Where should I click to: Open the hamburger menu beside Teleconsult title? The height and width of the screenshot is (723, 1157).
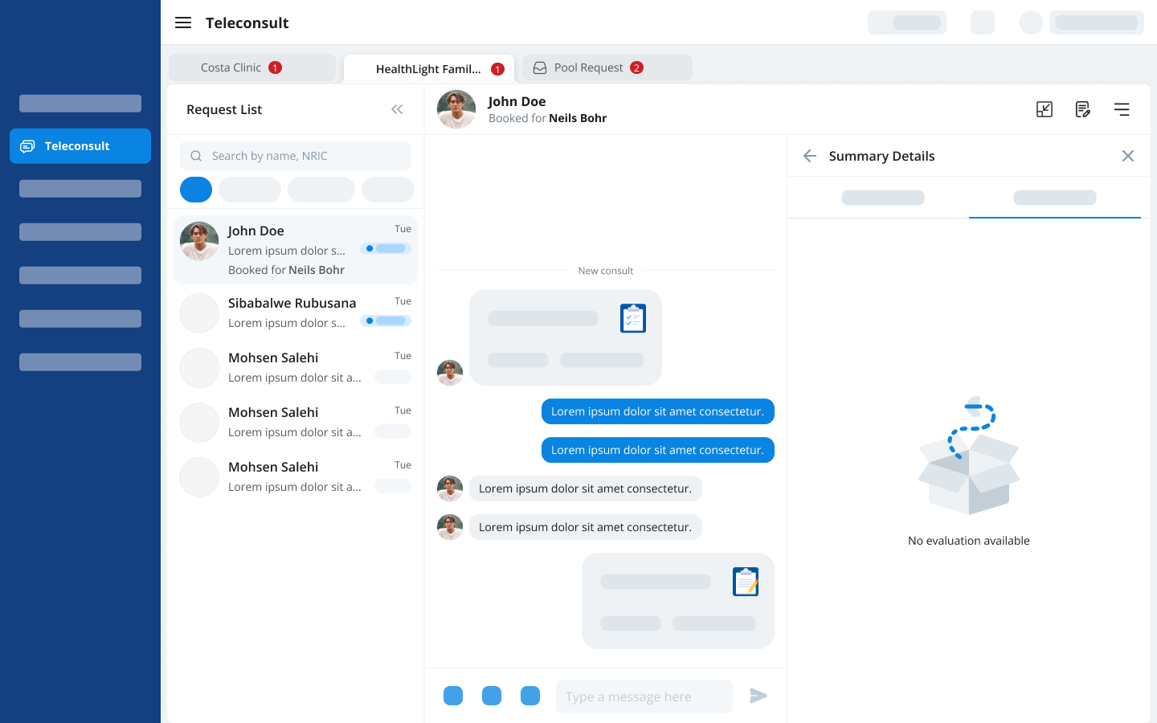pyautogui.click(x=183, y=22)
